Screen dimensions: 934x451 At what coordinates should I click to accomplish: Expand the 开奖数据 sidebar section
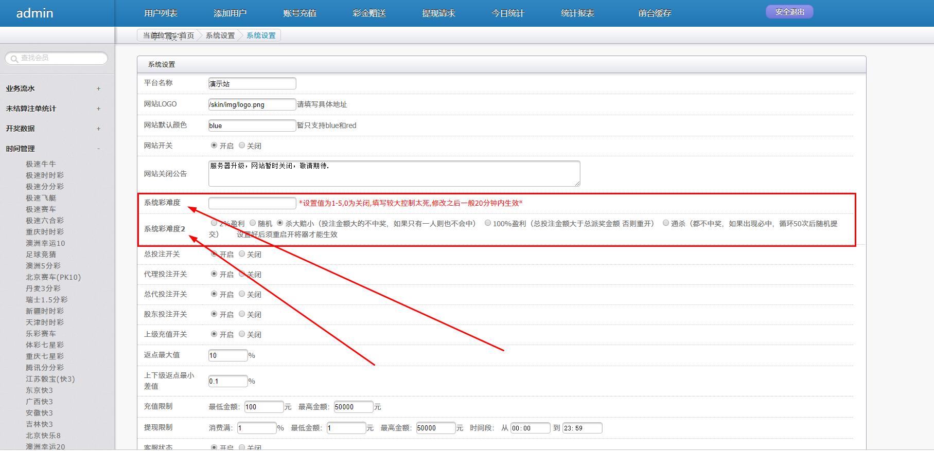click(x=98, y=129)
